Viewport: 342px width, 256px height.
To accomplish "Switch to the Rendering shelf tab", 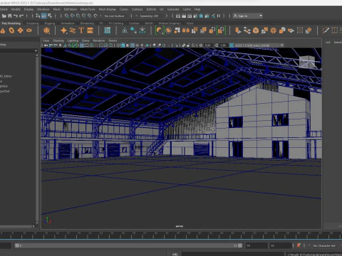I will pos(87,23).
